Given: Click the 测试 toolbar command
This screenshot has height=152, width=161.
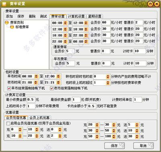Looking at the screenshot, I should [x=43, y=16].
